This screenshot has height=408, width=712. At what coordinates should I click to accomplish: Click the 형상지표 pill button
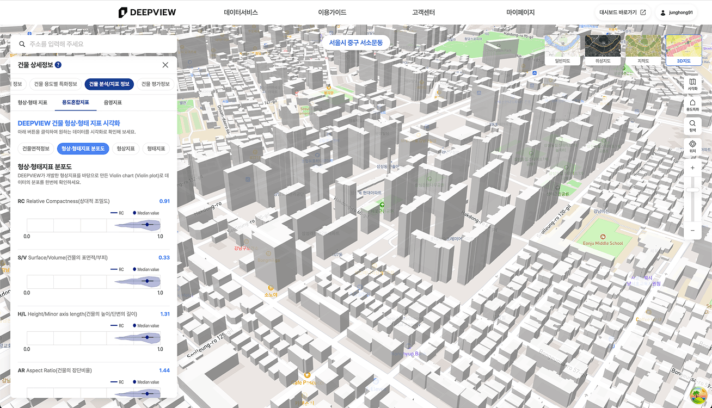[x=126, y=149]
